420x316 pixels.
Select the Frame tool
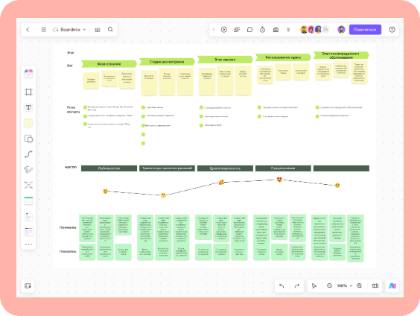pyautogui.click(x=28, y=92)
